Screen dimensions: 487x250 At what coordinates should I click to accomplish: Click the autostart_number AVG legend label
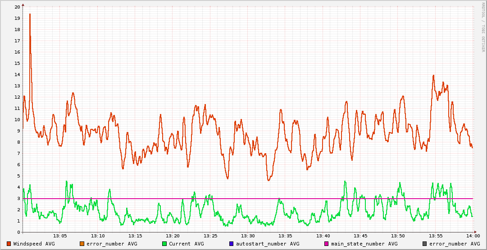(x=267, y=244)
